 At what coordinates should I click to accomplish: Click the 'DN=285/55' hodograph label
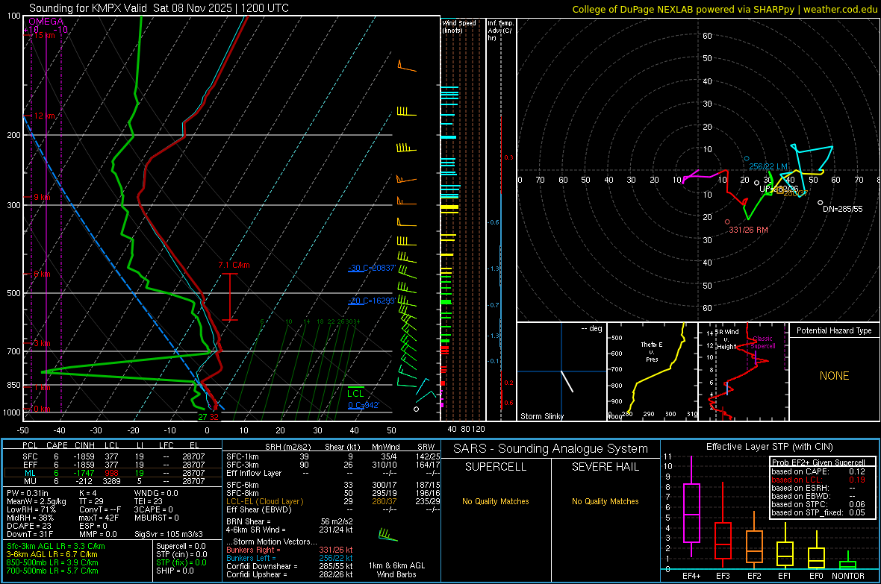pyautogui.click(x=842, y=209)
